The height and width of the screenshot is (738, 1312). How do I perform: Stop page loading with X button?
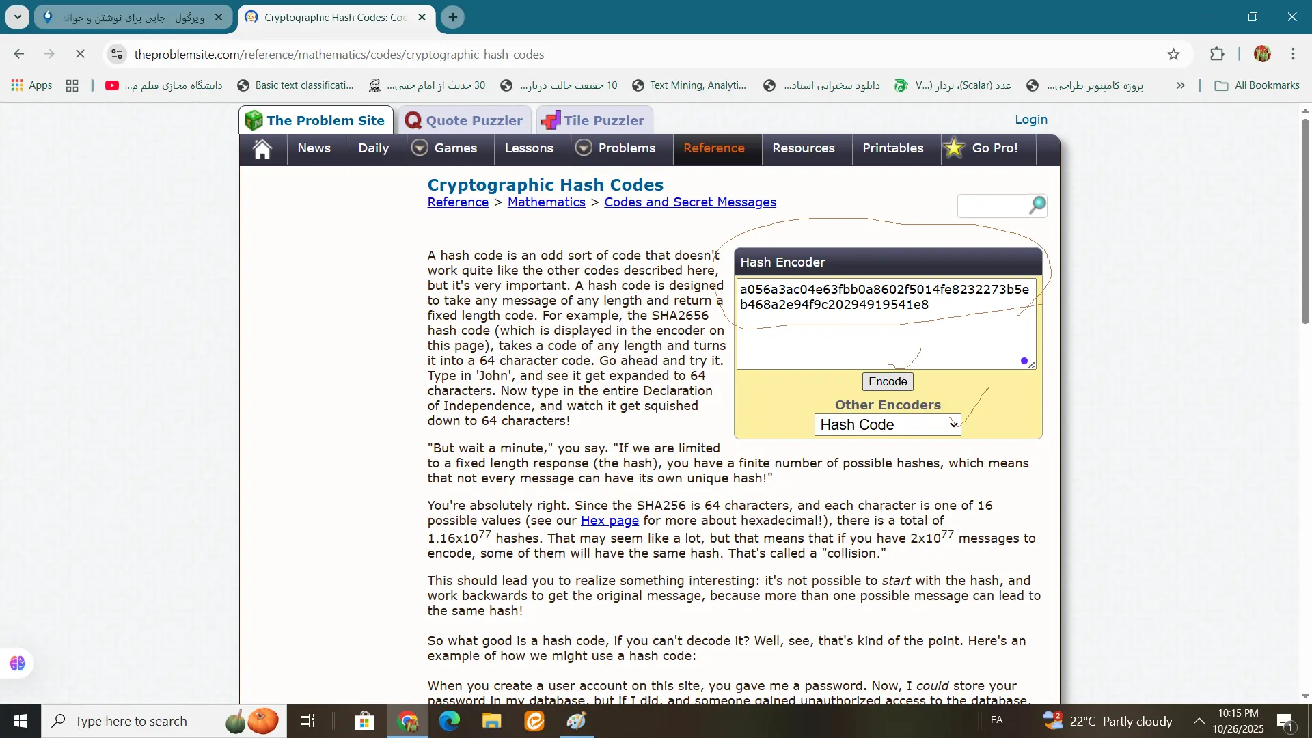tap(80, 55)
